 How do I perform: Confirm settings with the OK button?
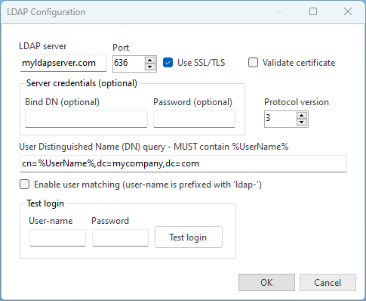coord(266,282)
